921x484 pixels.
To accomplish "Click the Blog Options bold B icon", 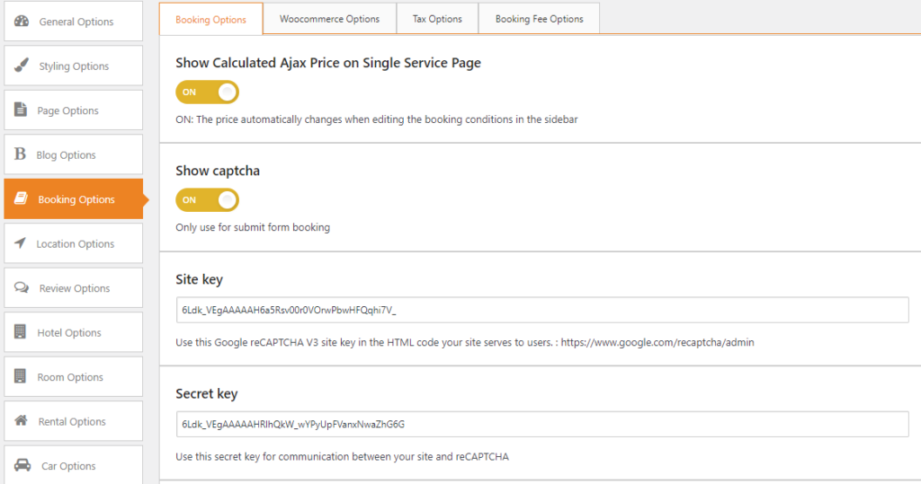I will (x=20, y=154).
